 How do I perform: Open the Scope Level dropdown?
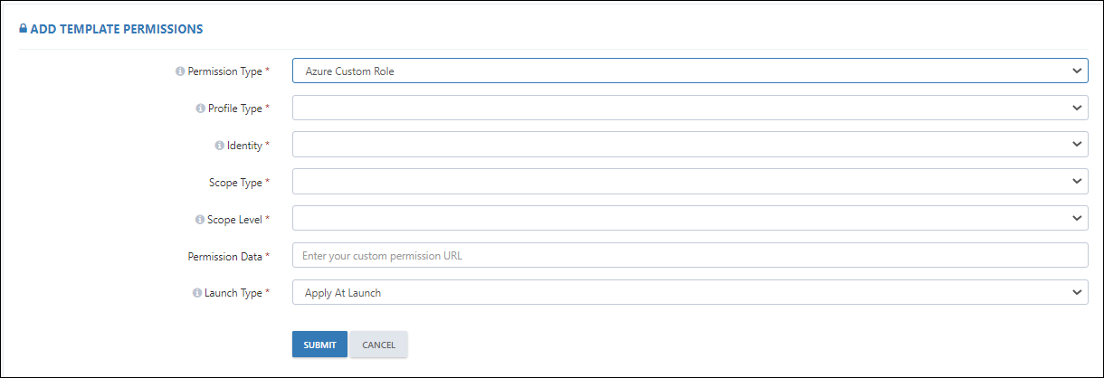(690, 219)
